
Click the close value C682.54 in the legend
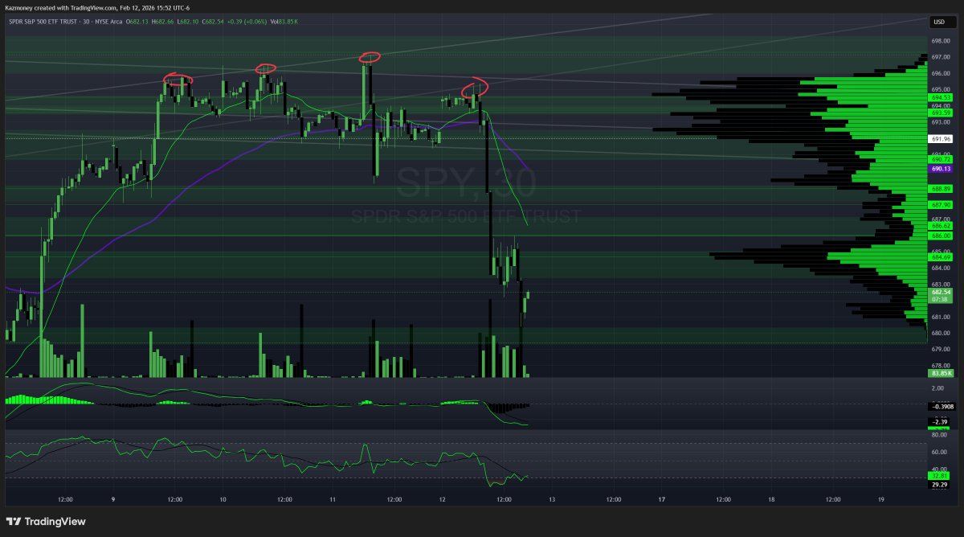click(214, 22)
